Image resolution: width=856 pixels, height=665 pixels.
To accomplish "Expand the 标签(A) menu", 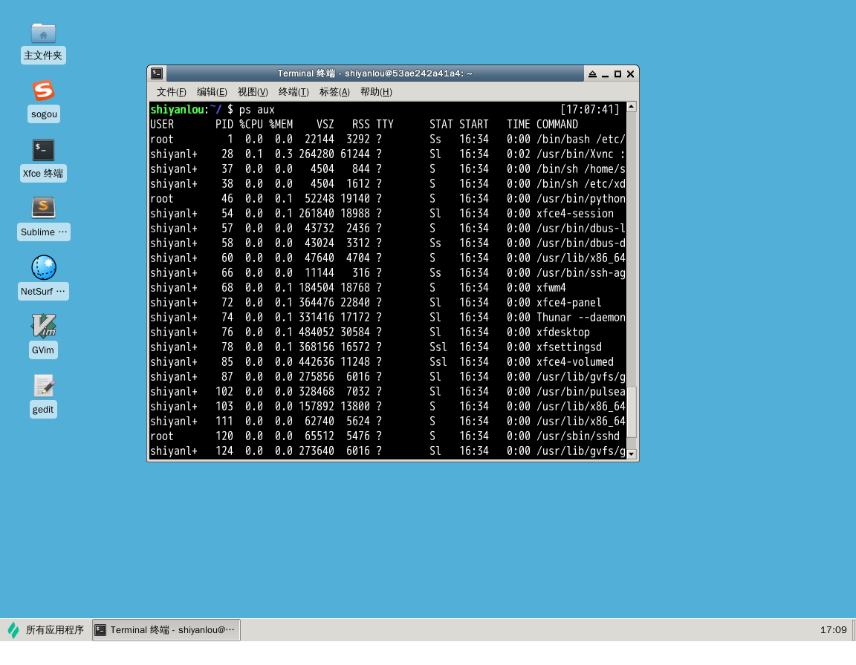I will [x=334, y=92].
